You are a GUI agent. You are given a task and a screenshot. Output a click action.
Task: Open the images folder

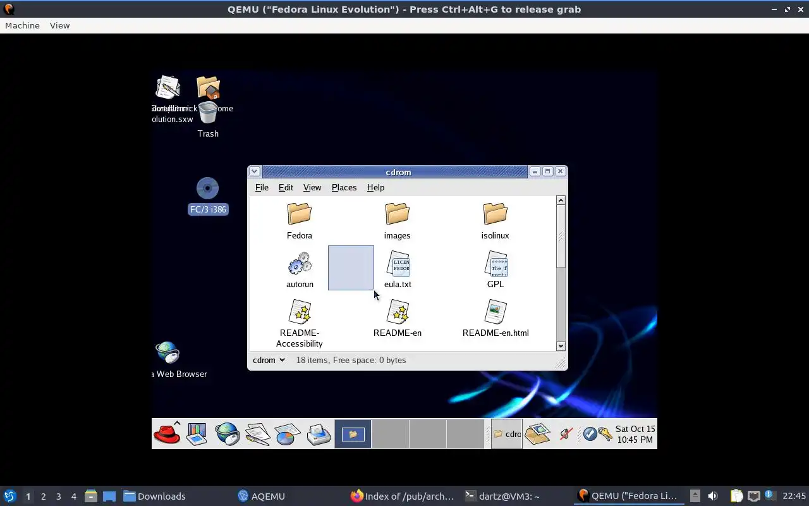click(397, 221)
